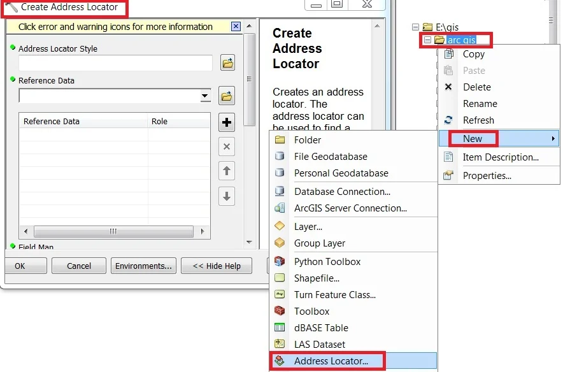This screenshot has height=372, width=563.
Task: Click the Cancel button
Action: pos(78,266)
